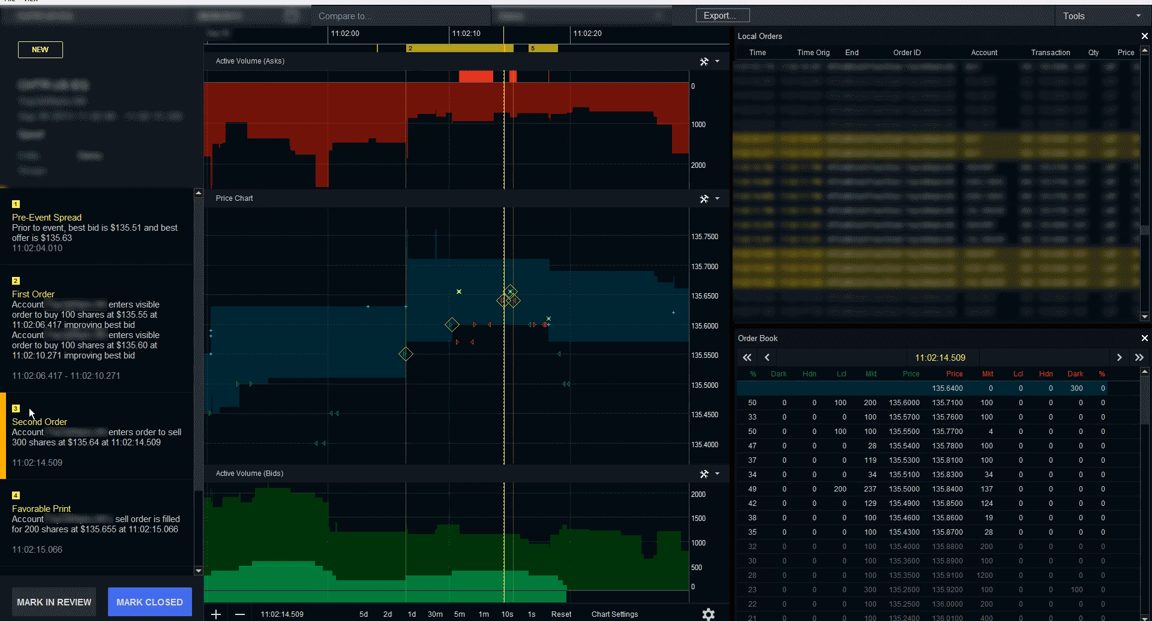Image resolution: width=1152 pixels, height=621 pixels.
Task: Set chart range to 5d
Action: [364, 614]
